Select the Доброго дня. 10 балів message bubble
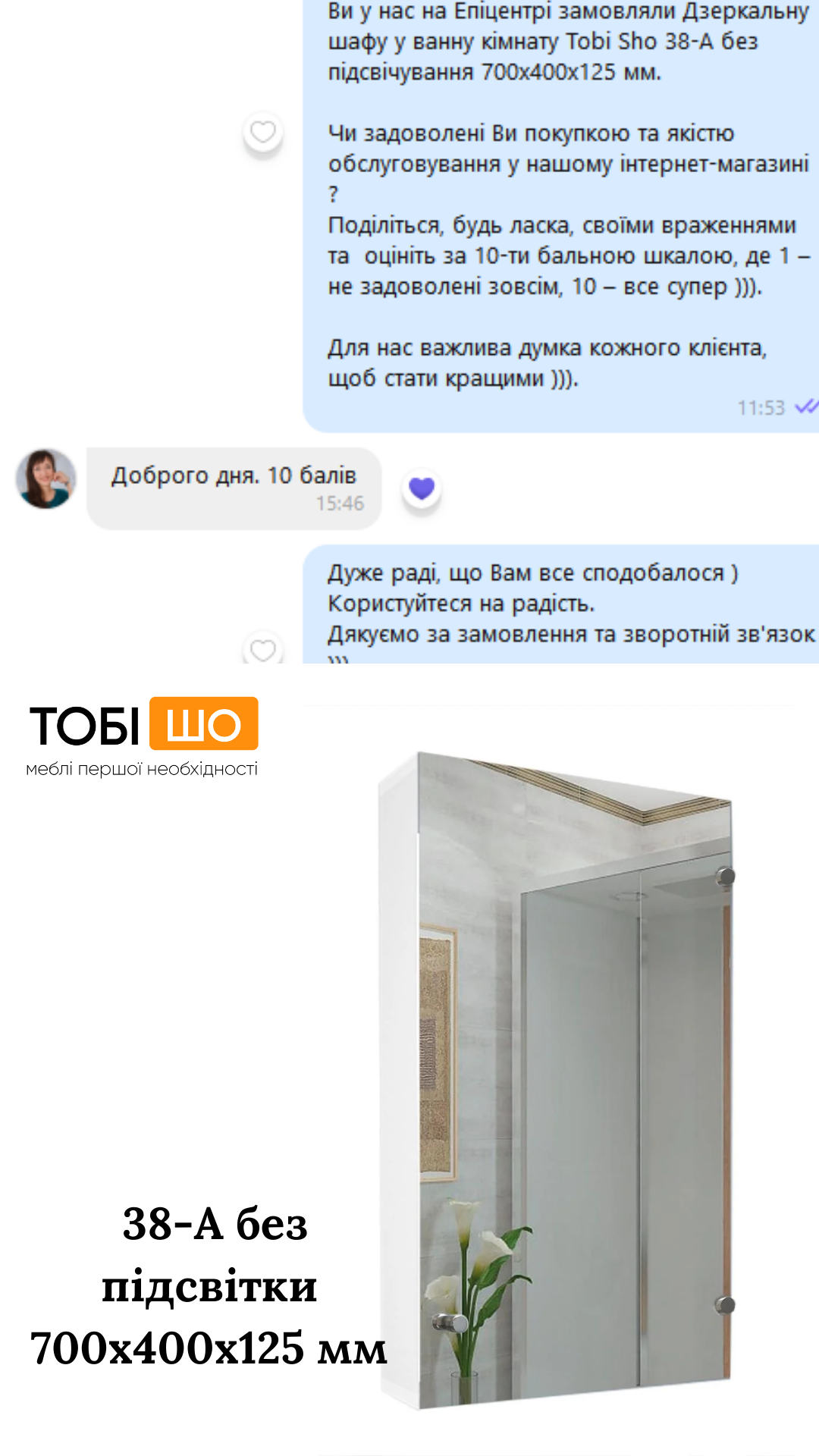This screenshot has width=819, height=1456. (234, 488)
